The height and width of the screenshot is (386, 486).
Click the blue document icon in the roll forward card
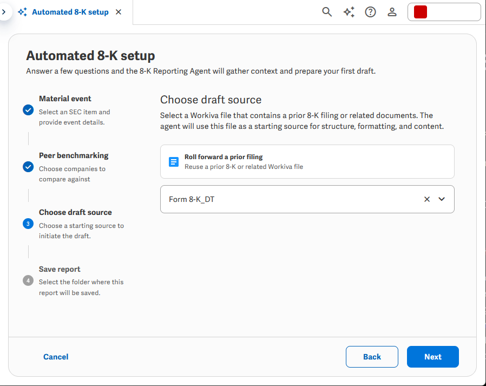point(174,161)
